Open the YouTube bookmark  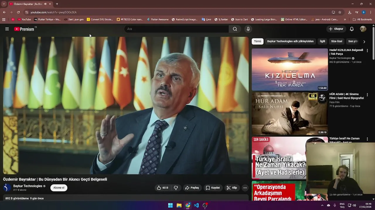tap(24, 20)
